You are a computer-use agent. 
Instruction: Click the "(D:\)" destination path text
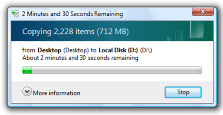pyautogui.click(x=146, y=50)
